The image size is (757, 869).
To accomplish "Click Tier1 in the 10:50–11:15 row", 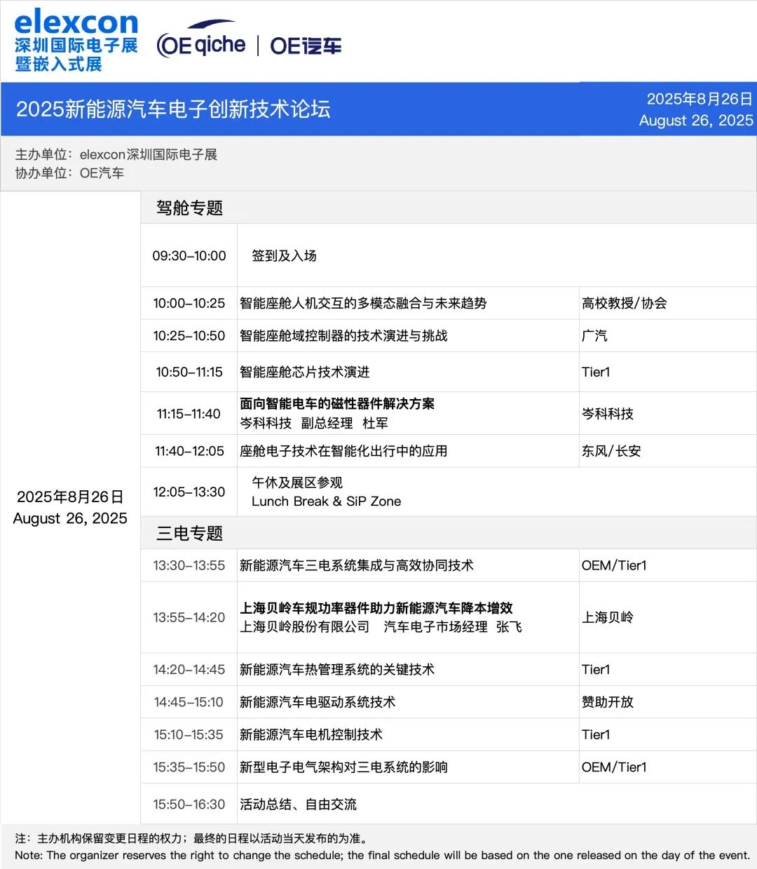I will coord(596,372).
